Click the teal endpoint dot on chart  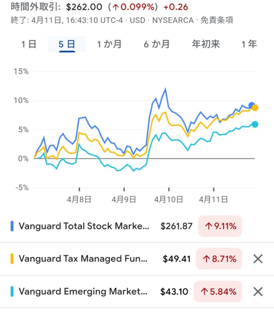click(255, 124)
